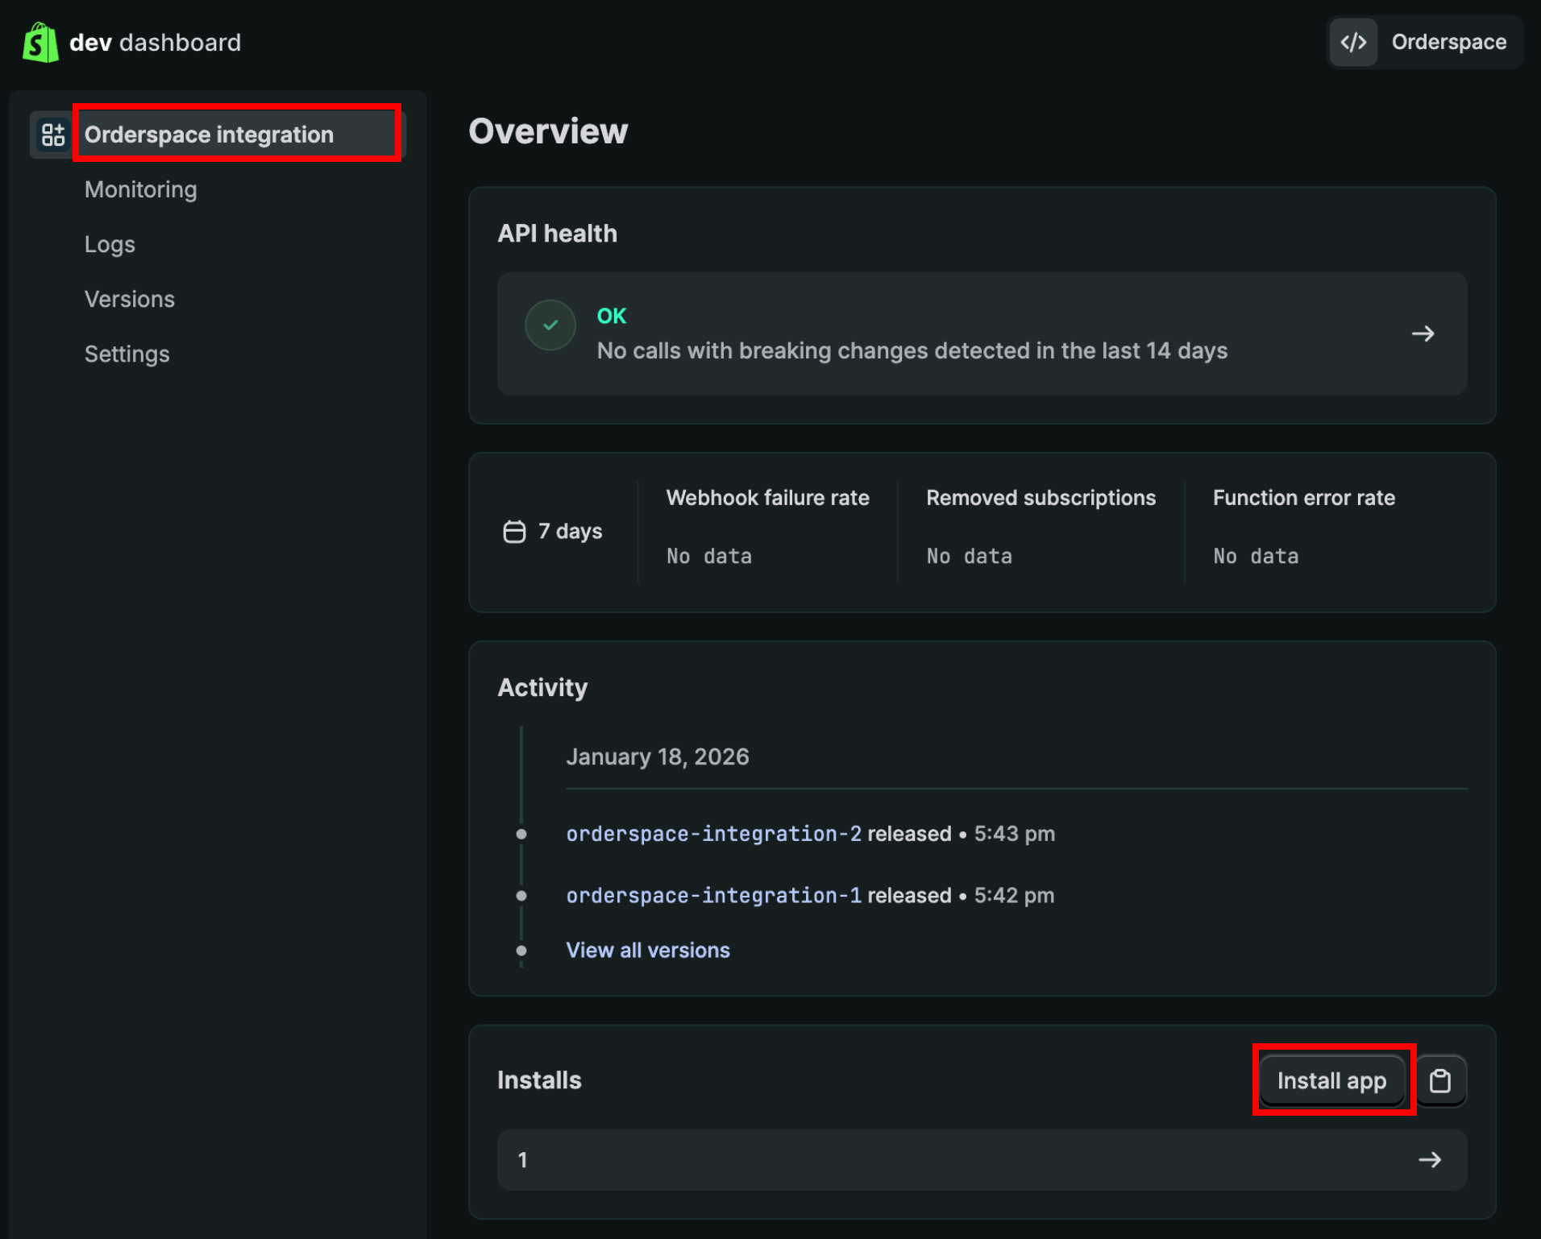The height and width of the screenshot is (1239, 1541).
Task: Open the Orderspace account switcher
Action: click(x=1425, y=43)
